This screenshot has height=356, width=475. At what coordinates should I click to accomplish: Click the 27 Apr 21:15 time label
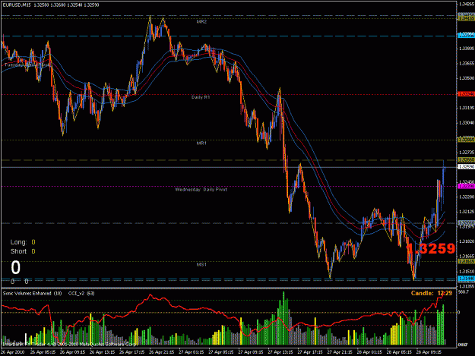340,352
